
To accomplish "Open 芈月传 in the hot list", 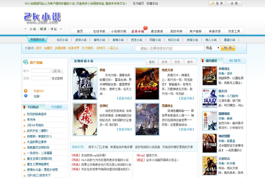I will 31,120.
